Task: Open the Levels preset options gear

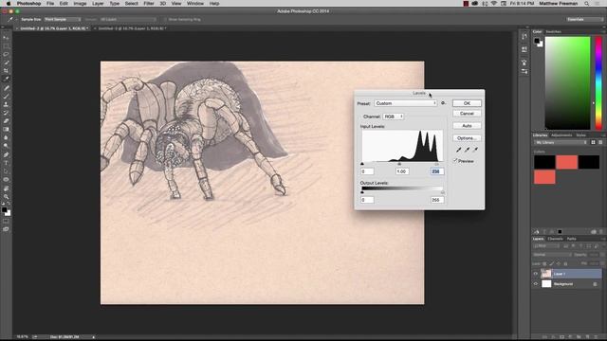Action: click(x=444, y=103)
